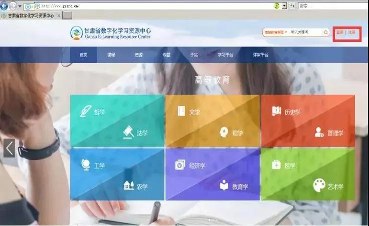
Task: Open the browser address bar dropdown arrow
Action: pyautogui.click(x=284, y=5)
